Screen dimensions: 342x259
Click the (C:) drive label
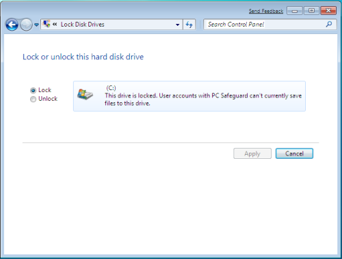pyautogui.click(x=111, y=88)
